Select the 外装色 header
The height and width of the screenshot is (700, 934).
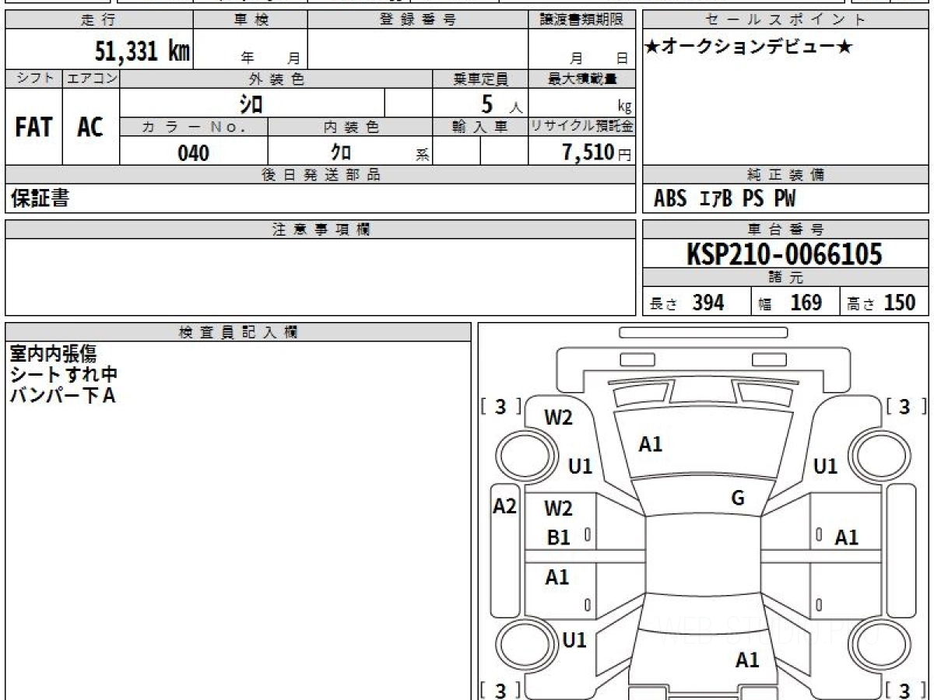click(276, 79)
